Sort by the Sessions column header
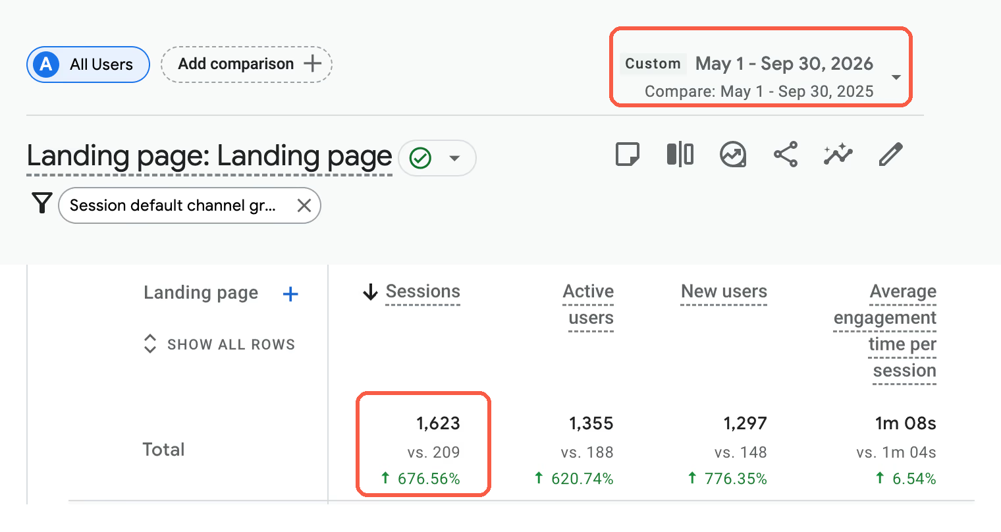The image size is (1001, 532). click(423, 292)
